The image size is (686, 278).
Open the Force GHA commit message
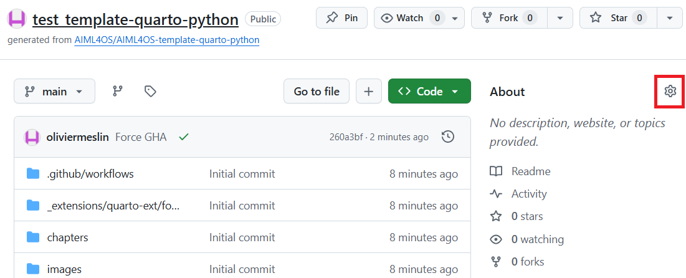(x=141, y=137)
